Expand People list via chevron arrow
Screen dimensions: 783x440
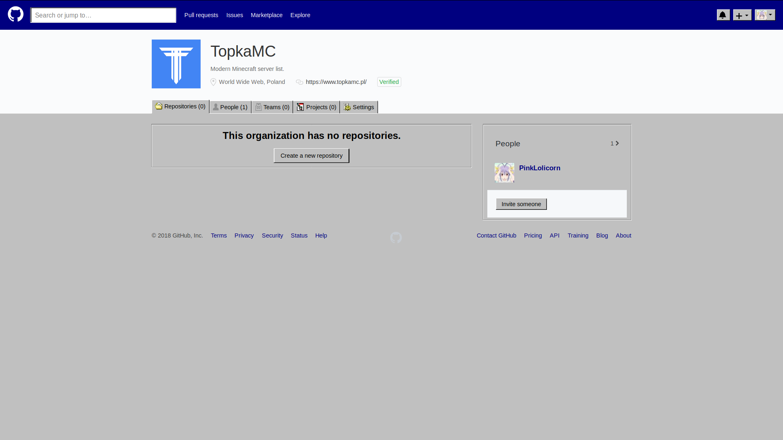(617, 143)
